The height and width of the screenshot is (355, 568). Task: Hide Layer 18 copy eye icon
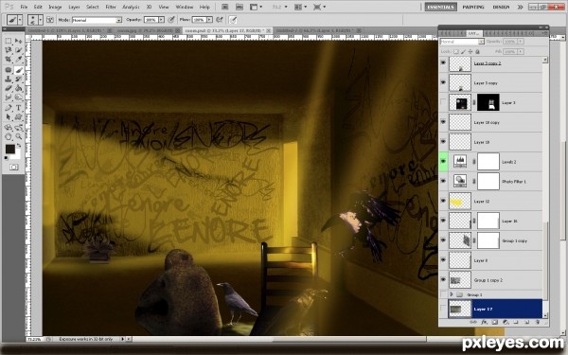coord(443,122)
